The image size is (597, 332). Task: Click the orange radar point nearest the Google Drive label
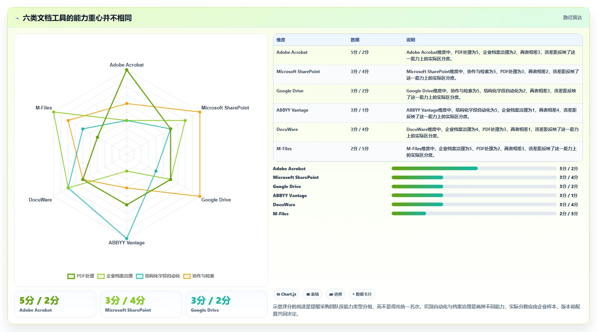tap(200, 196)
